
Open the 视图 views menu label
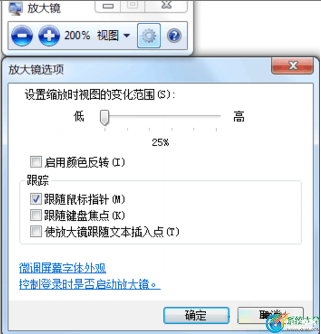pos(108,35)
